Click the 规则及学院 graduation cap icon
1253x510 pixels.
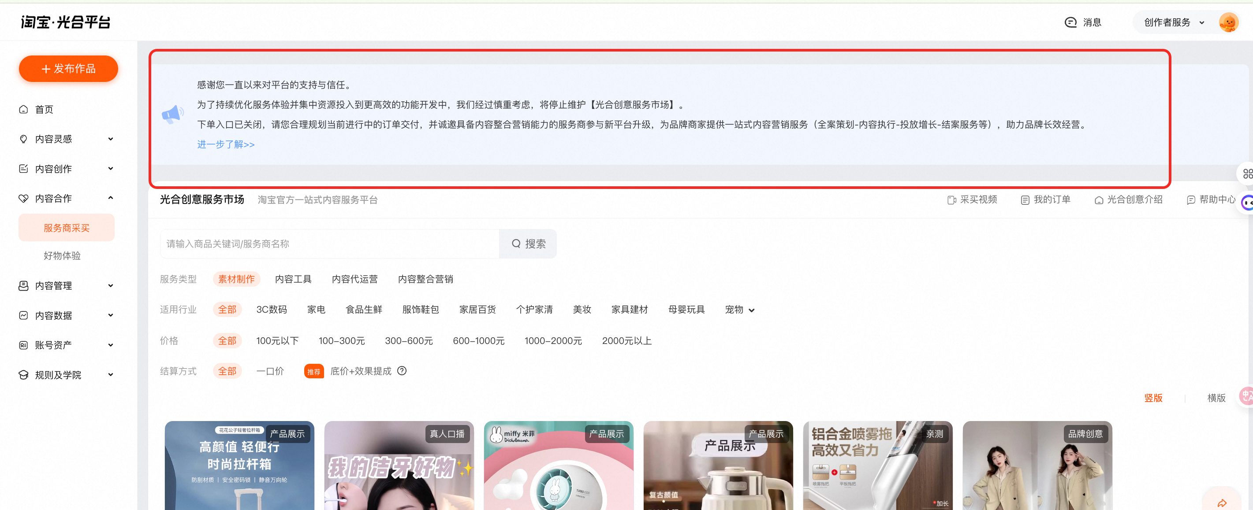(23, 374)
